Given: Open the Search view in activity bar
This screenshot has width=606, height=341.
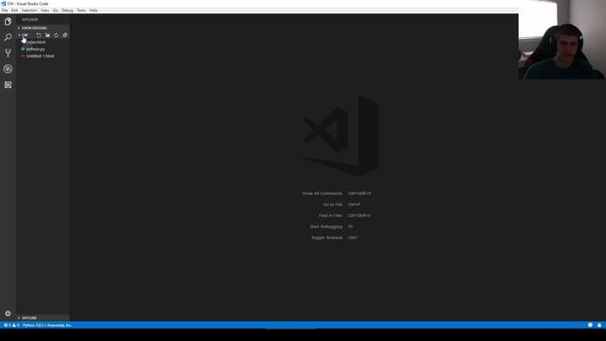Looking at the screenshot, I should point(8,37).
